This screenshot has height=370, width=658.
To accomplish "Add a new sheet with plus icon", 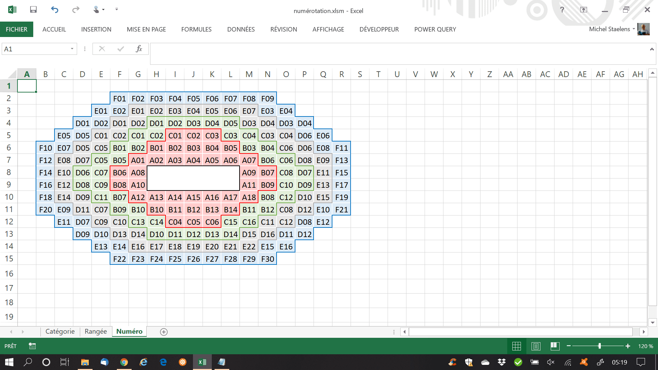I will click(x=164, y=332).
